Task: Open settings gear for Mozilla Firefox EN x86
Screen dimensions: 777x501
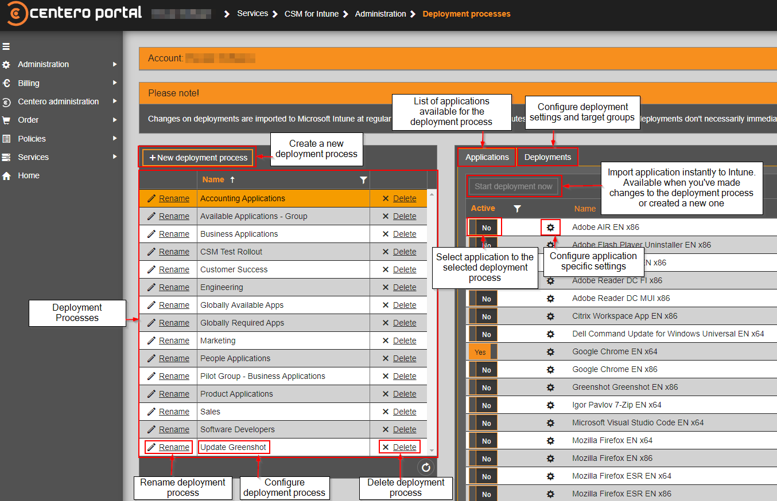Action: (550, 459)
